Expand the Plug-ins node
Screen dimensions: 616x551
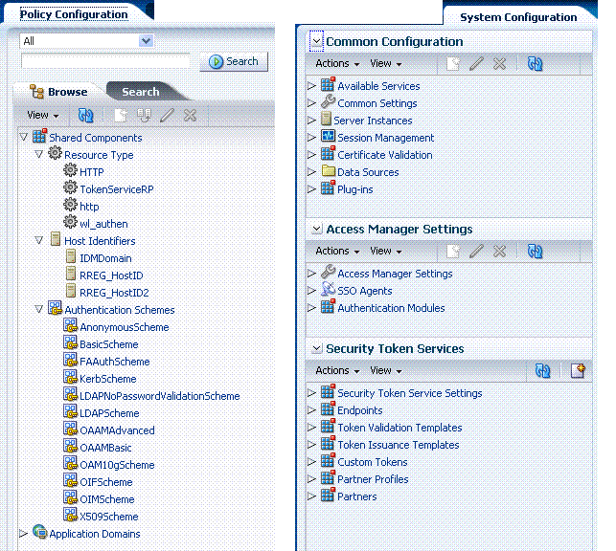coord(311,189)
